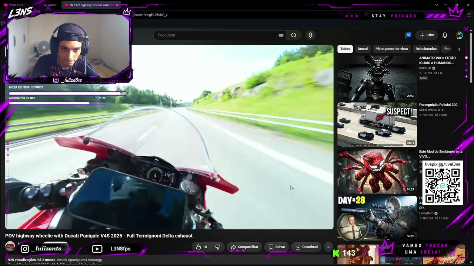Click the title 'ANIMATRONICs ESTÃO IGUAIS A HUMANOS...'
The height and width of the screenshot is (266, 474).
[437, 61]
